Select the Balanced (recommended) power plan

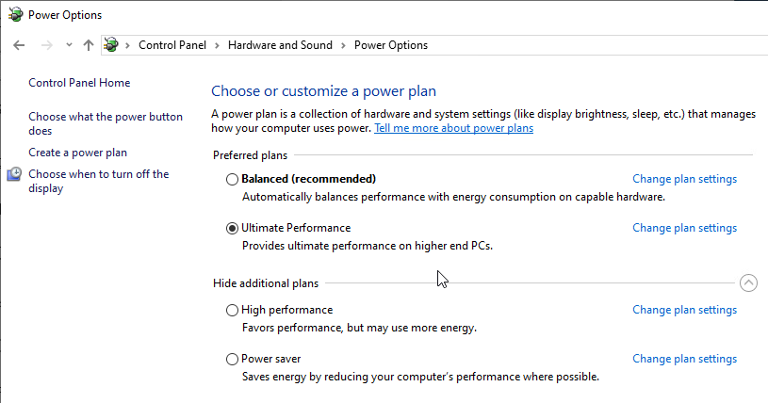point(232,179)
